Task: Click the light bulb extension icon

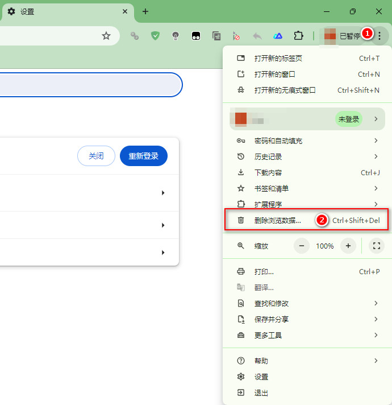Action: point(176,36)
